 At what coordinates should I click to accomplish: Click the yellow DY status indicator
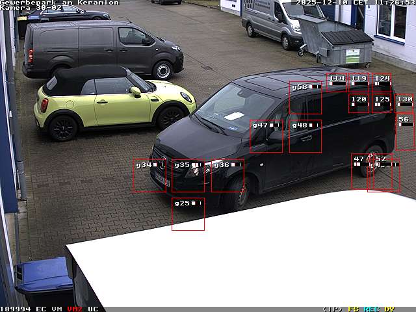[x=389, y=309]
